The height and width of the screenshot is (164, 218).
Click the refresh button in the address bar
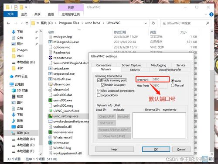coord(153,23)
